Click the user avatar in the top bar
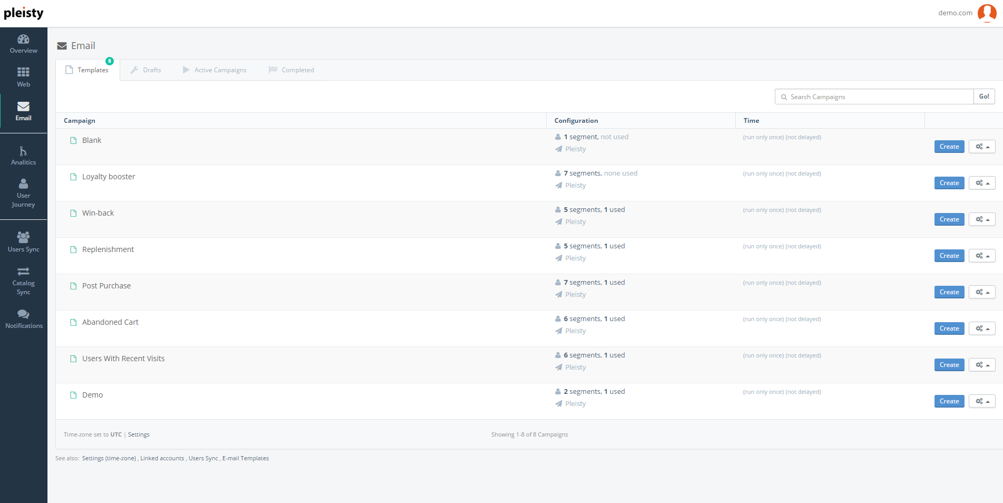Viewport: 1003px width, 503px height. pos(987,13)
